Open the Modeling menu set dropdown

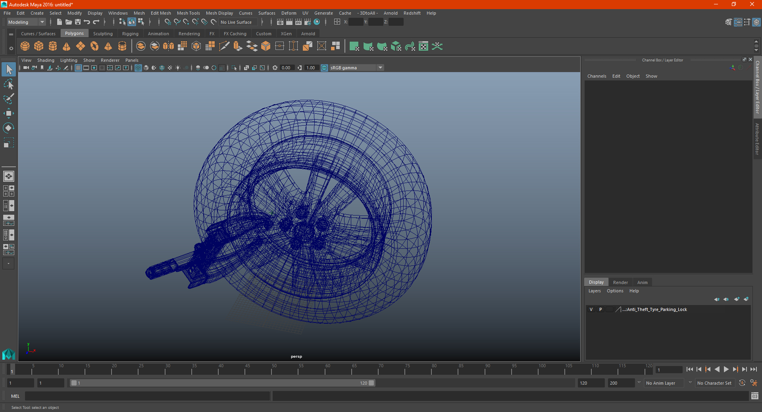click(26, 22)
